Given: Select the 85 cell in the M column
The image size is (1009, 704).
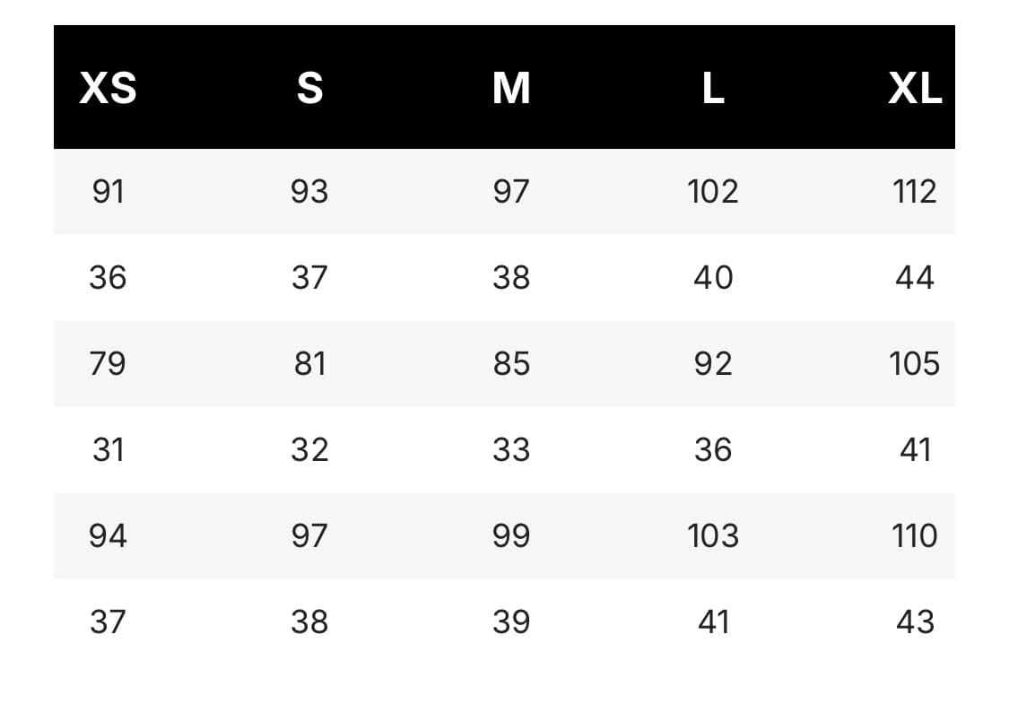Looking at the screenshot, I should [x=511, y=363].
